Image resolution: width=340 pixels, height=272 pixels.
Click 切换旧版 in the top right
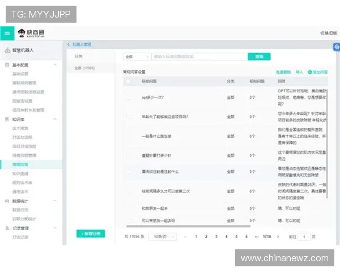click(329, 33)
